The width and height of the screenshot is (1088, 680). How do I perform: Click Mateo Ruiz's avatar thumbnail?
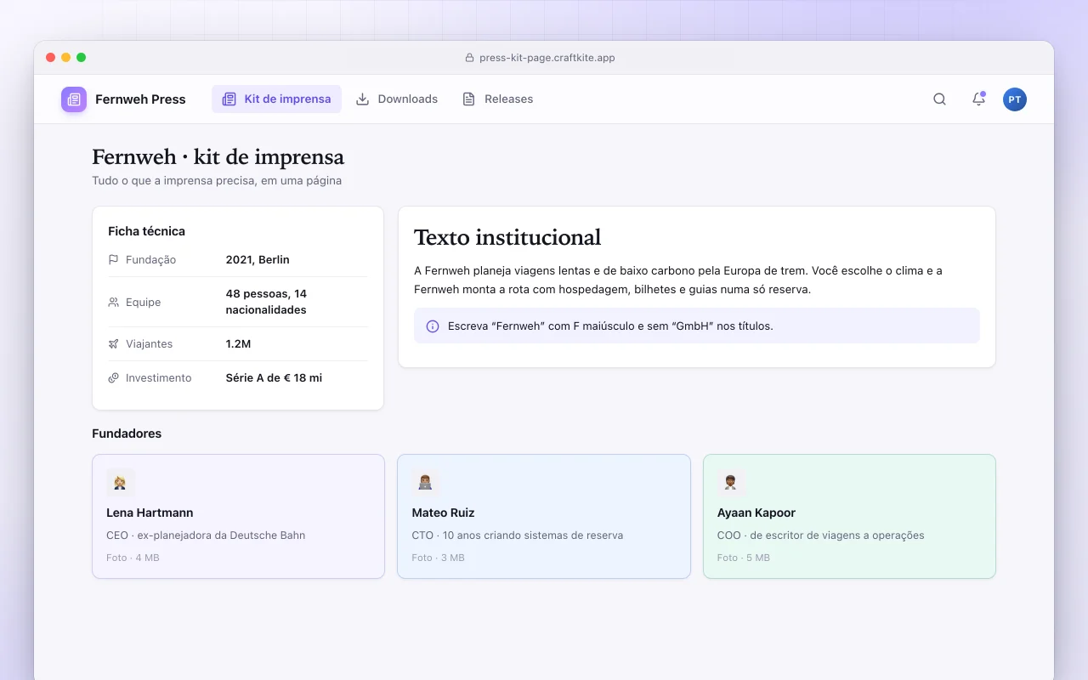click(426, 483)
